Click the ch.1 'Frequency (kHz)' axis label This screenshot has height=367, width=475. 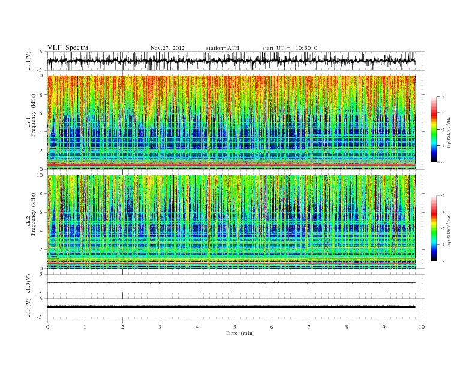(34, 115)
